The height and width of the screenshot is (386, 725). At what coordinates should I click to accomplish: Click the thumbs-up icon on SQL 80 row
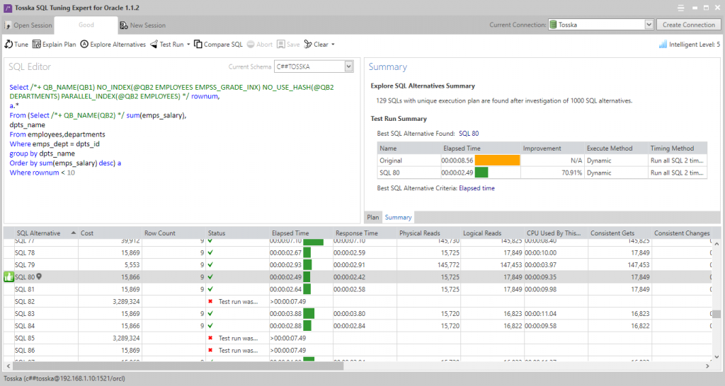(8, 277)
